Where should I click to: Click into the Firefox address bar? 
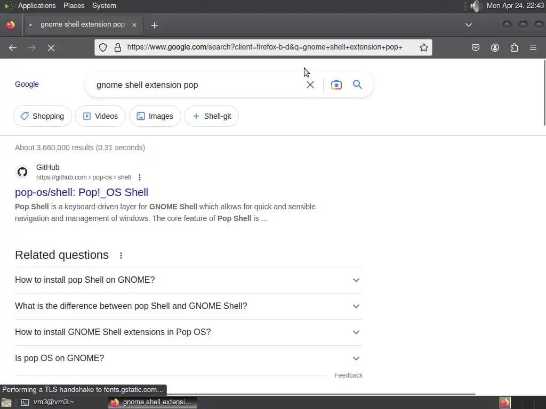(x=264, y=47)
